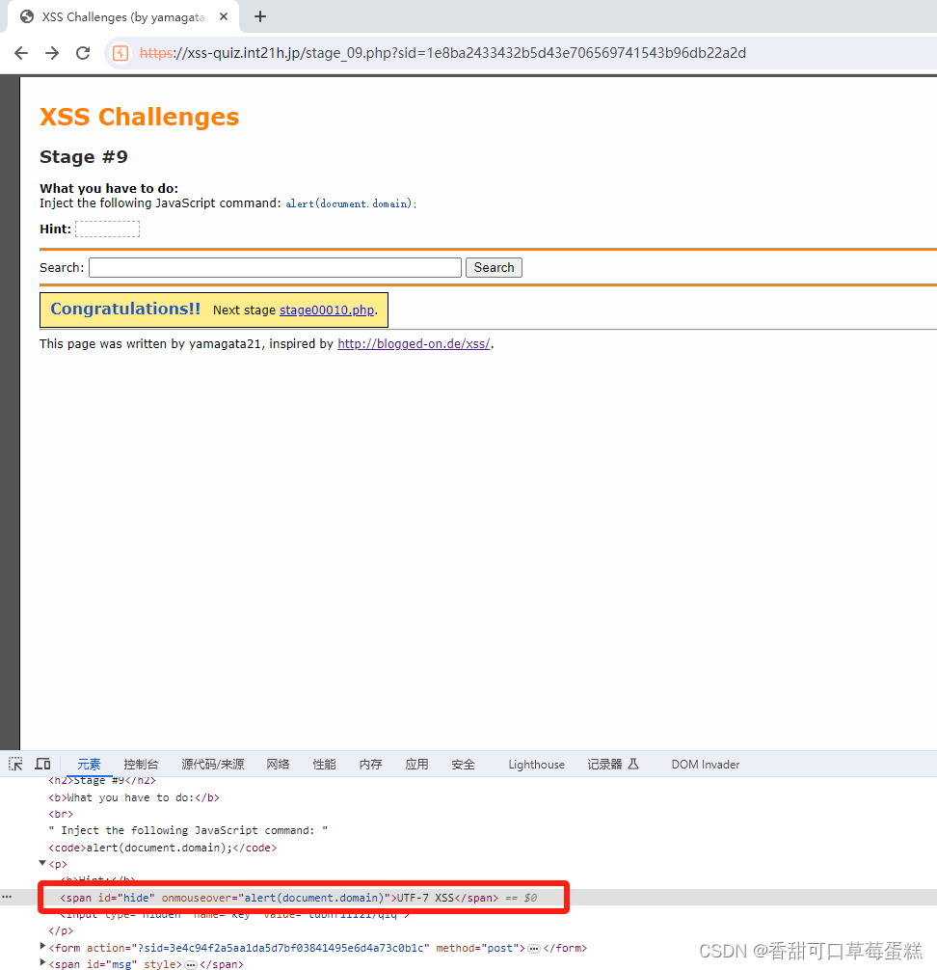Click the site information badge in the address bar

pyautogui.click(x=120, y=53)
